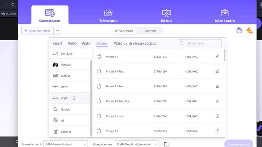
Task: Click the Samsung logo icon
Action: 55,53
